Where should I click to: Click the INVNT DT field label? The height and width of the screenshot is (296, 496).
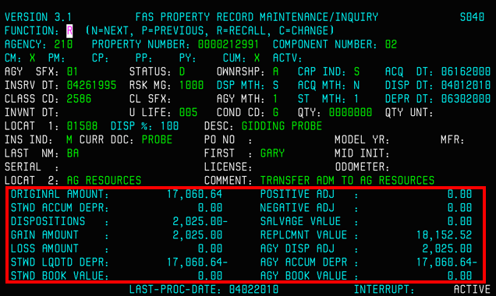coord(32,112)
